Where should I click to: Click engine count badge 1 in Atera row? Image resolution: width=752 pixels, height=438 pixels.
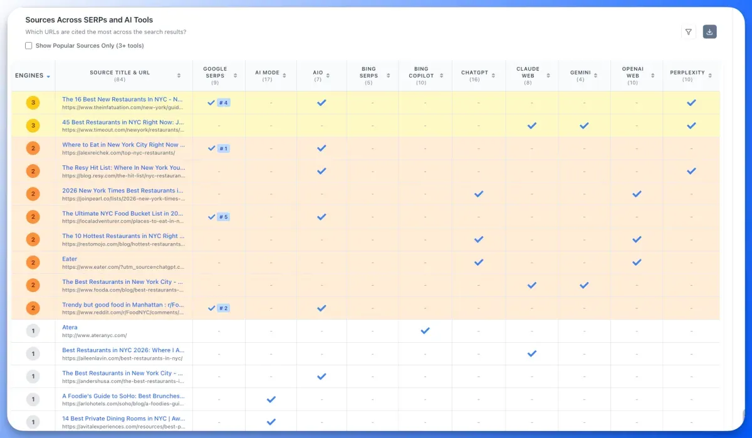click(33, 331)
